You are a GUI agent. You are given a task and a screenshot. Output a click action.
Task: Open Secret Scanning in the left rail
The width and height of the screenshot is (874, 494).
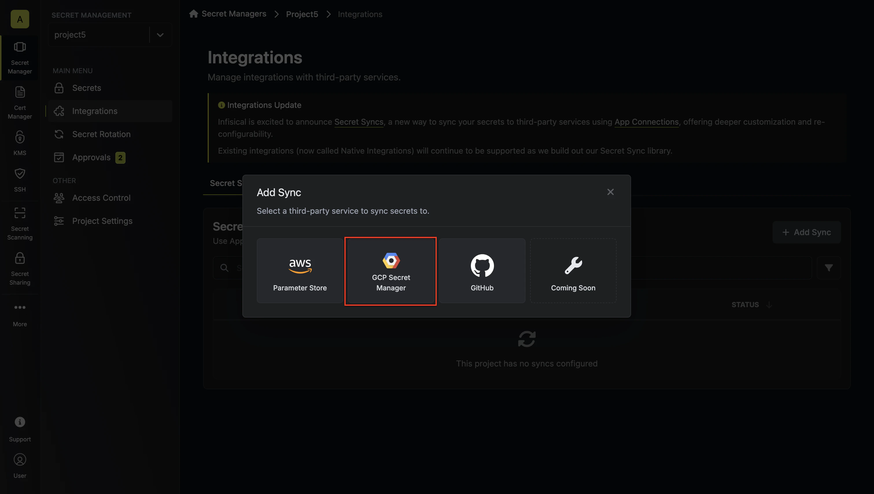pyautogui.click(x=20, y=224)
